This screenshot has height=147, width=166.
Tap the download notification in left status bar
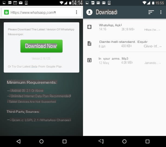tap(26, 3)
